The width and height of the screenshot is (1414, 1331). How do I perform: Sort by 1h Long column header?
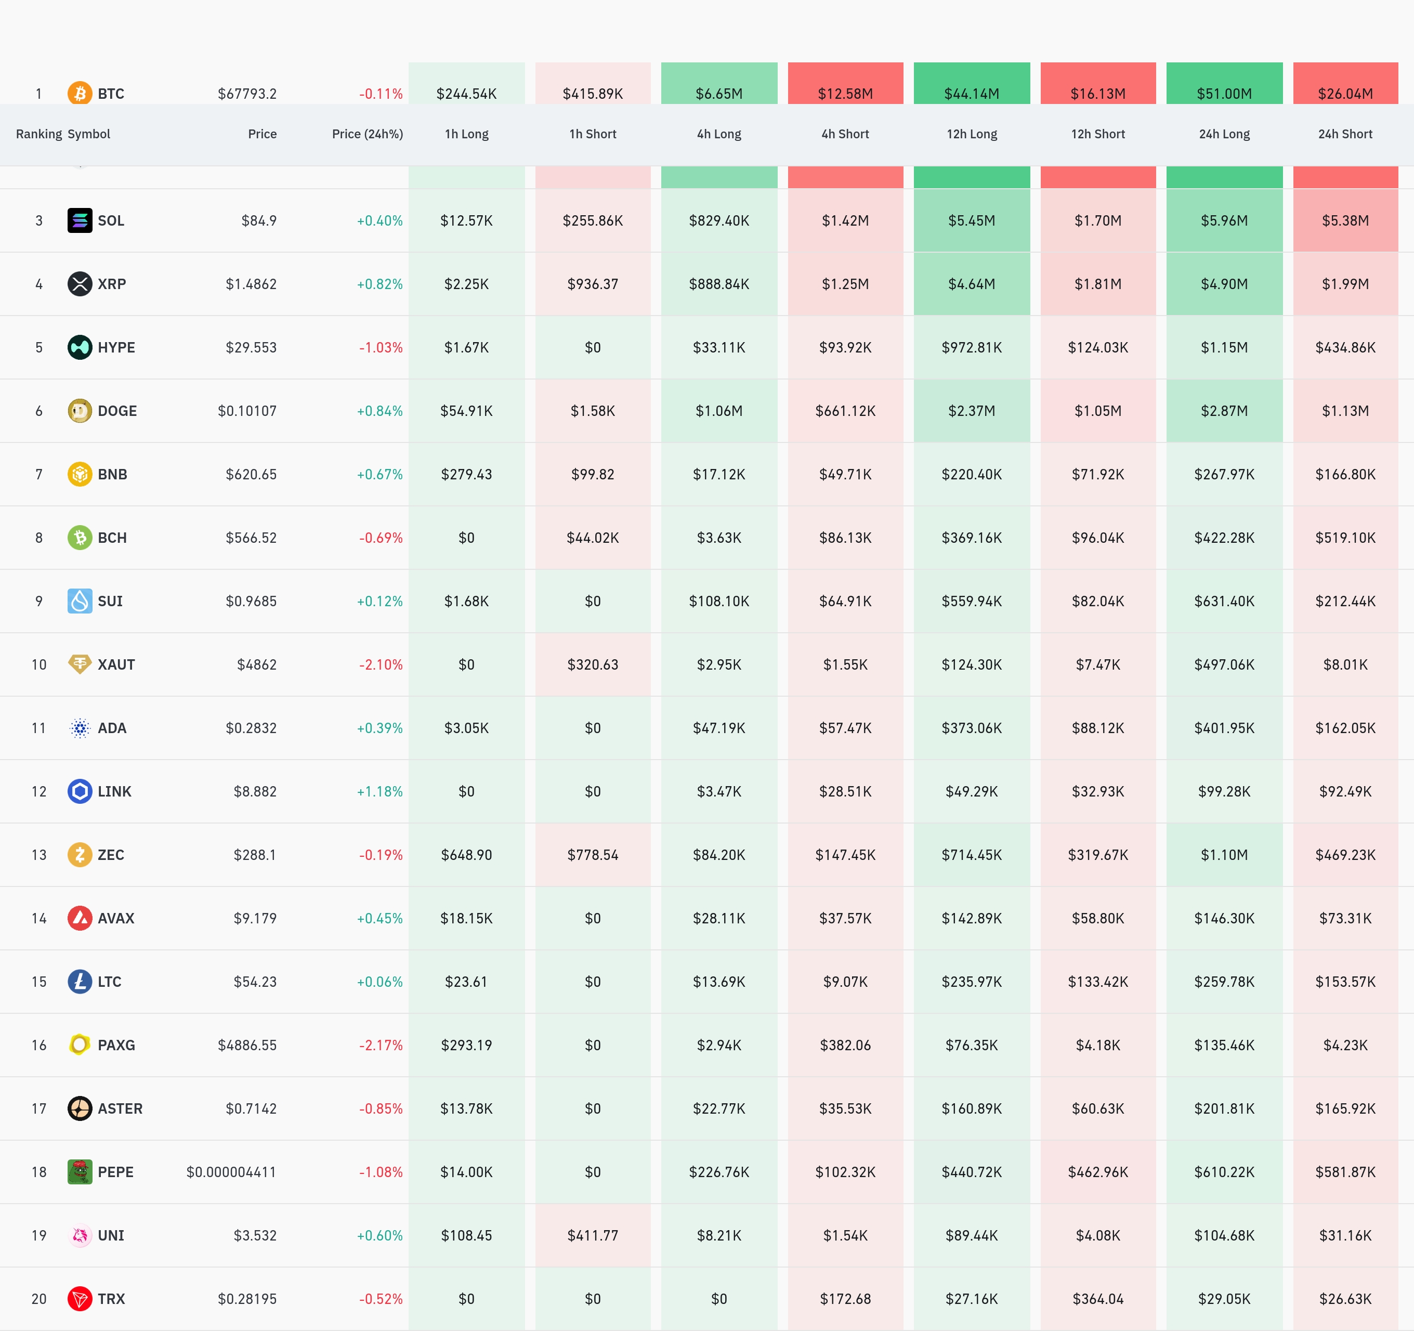467,134
